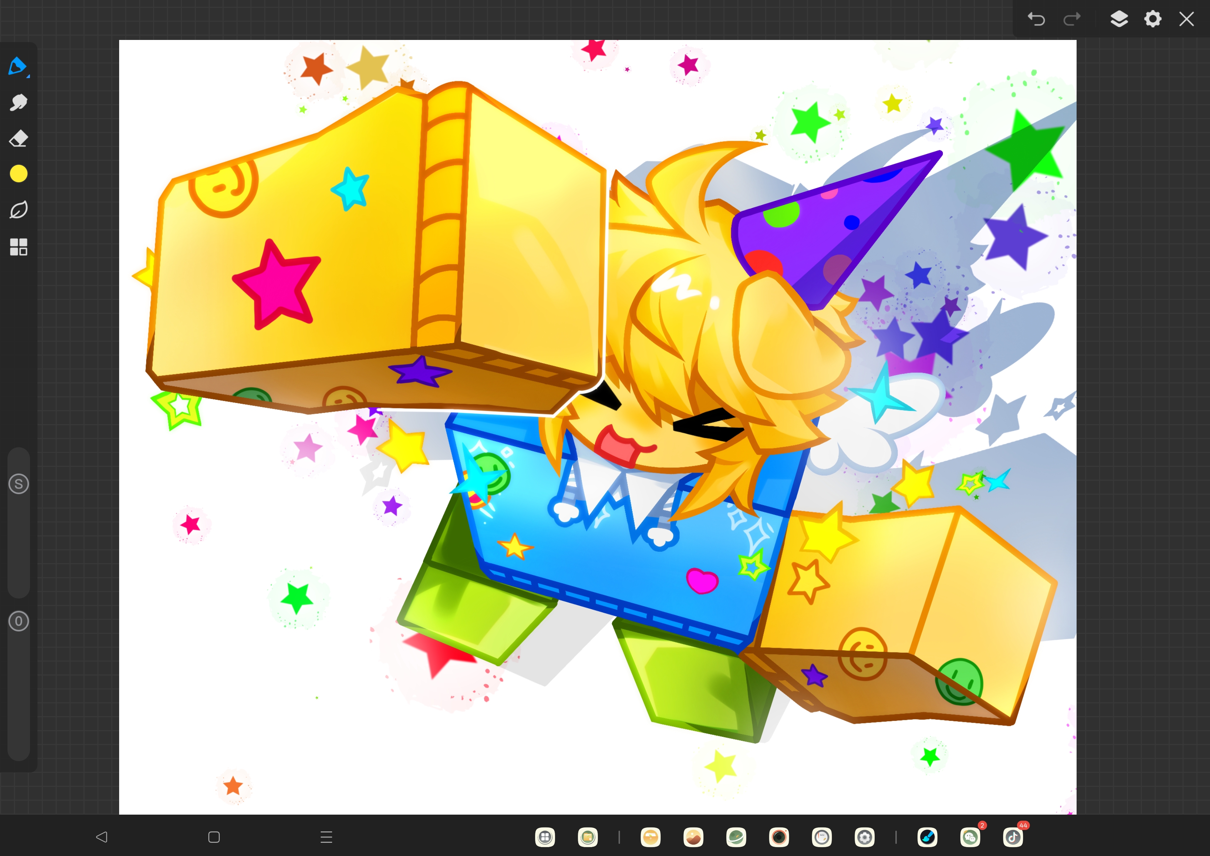Open TikTok with 44 notifications
The width and height of the screenshot is (1210, 856).
point(1013,836)
